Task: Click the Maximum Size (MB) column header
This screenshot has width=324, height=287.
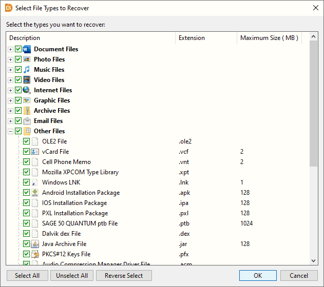Action: (269, 38)
